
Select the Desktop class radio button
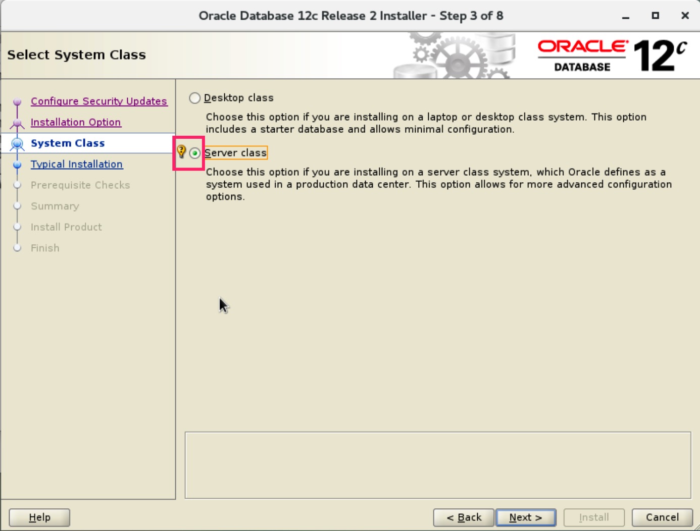[194, 98]
